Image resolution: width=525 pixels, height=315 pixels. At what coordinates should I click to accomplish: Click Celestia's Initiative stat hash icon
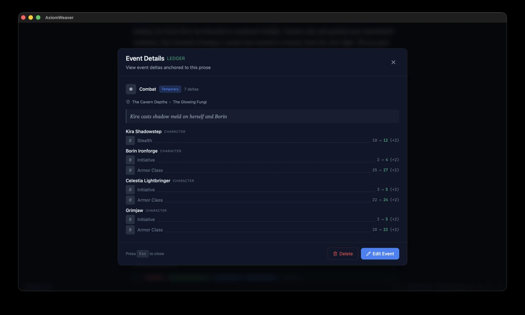[x=130, y=189]
